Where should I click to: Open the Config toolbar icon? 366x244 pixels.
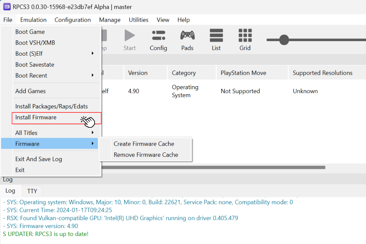[x=159, y=35]
